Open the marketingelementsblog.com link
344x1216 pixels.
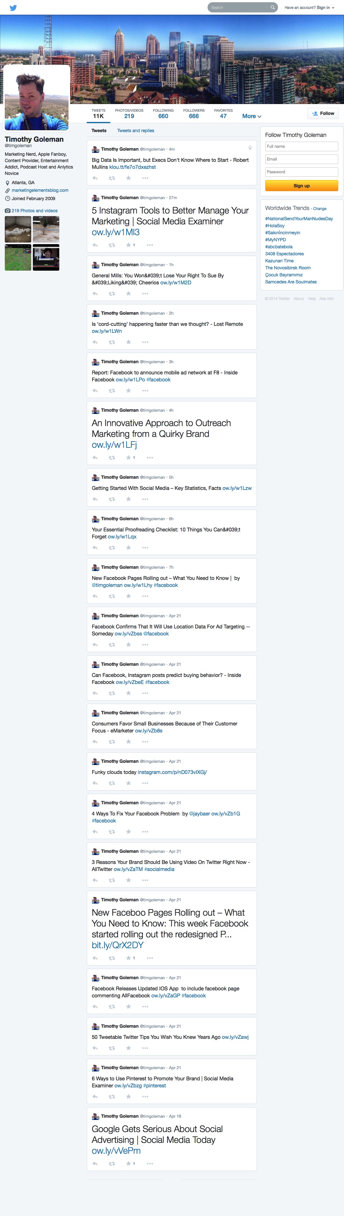[x=40, y=190]
